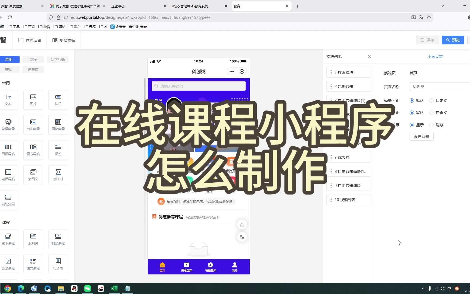Open the 信息库 category tab
470x294 pixels.
point(33,70)
